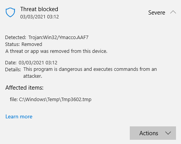This screenshot has height=144, width=181.
Task: Click the word attacker in details
Action: [x=33, y=76]
